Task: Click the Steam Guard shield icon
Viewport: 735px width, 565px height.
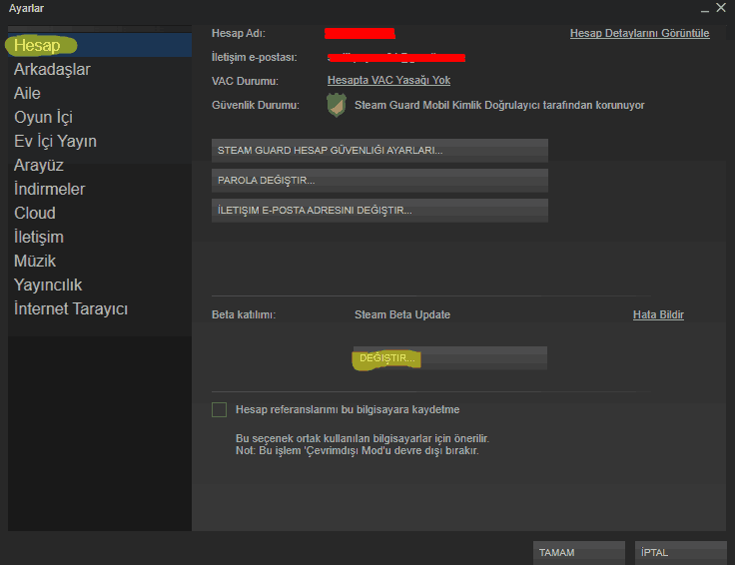Action: click(x=337, y=105)
